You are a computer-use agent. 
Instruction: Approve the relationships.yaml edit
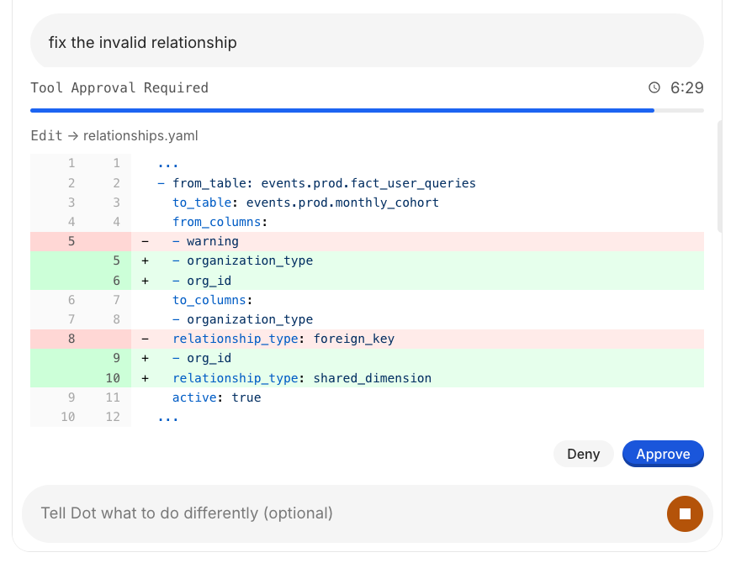click(x=663, y=454)
